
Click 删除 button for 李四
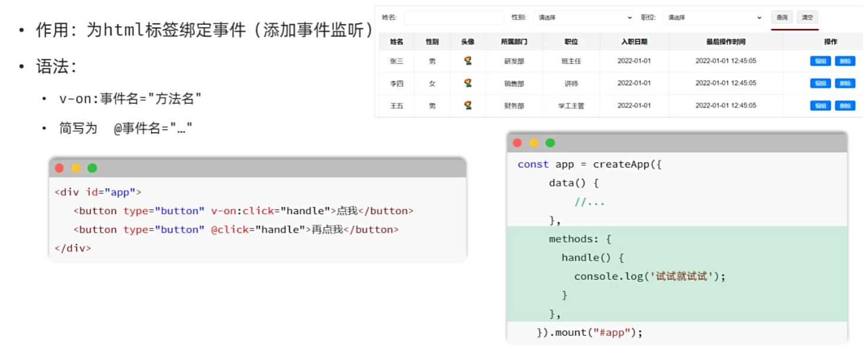pos(845,83)
